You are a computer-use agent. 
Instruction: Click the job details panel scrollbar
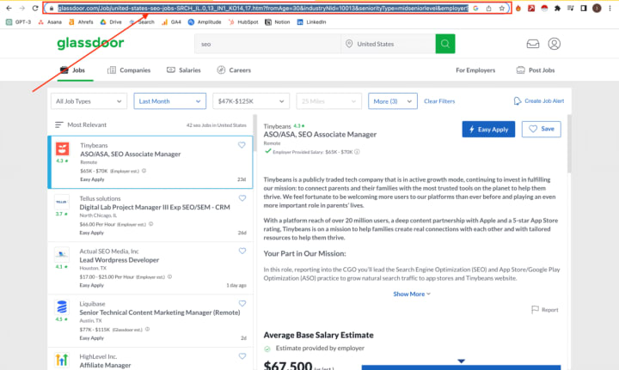tap(569, 144)
